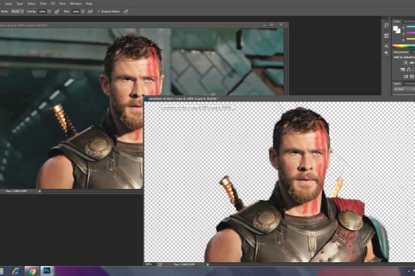The height and width of the screenshot is (276, 415).
Task: Open the 3D menu
Action: [x=53, y=4]
